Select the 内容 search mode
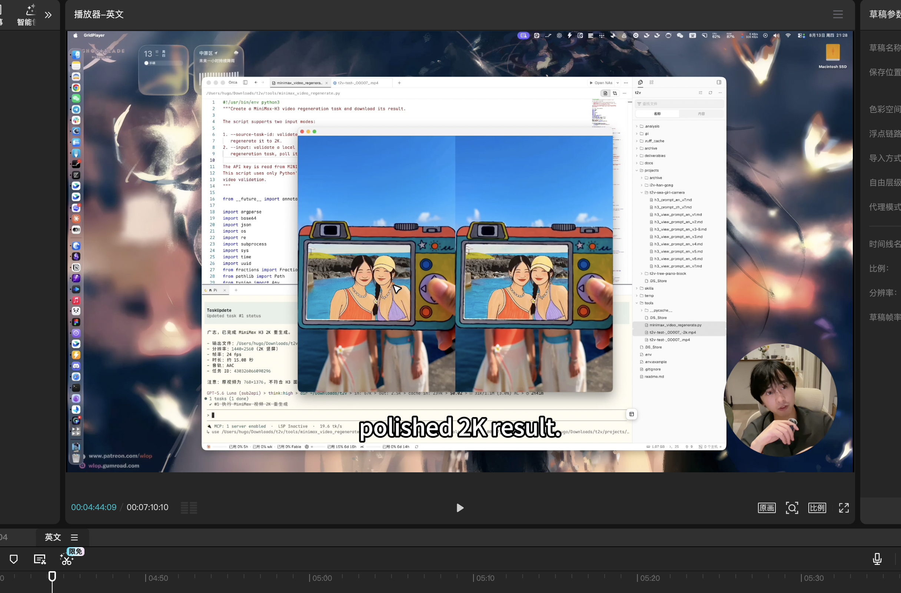Viewport: 901px width, 593px height. [701, 114]
